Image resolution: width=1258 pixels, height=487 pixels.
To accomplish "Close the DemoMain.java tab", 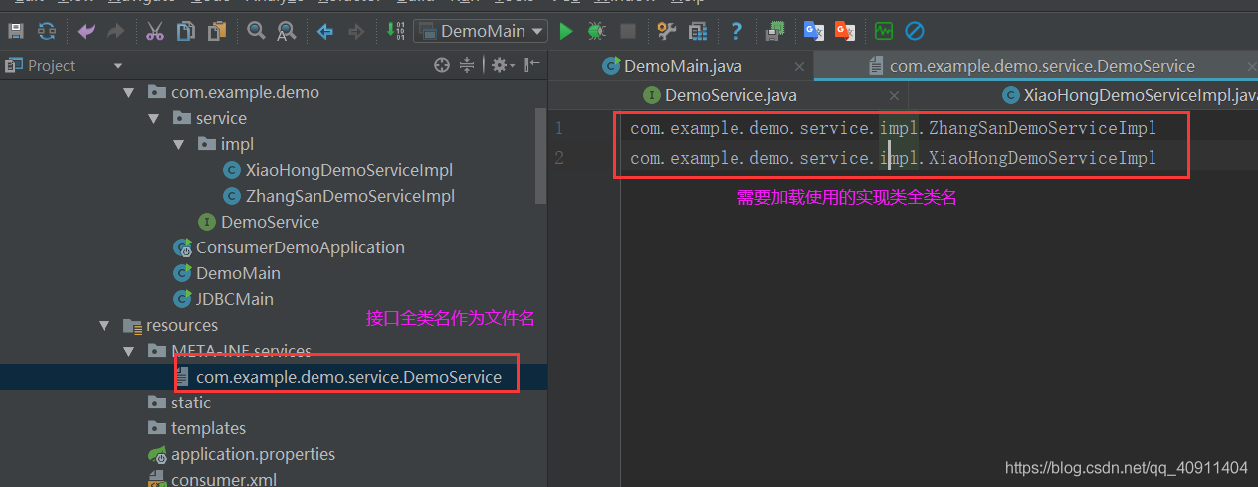I will 798,67.
